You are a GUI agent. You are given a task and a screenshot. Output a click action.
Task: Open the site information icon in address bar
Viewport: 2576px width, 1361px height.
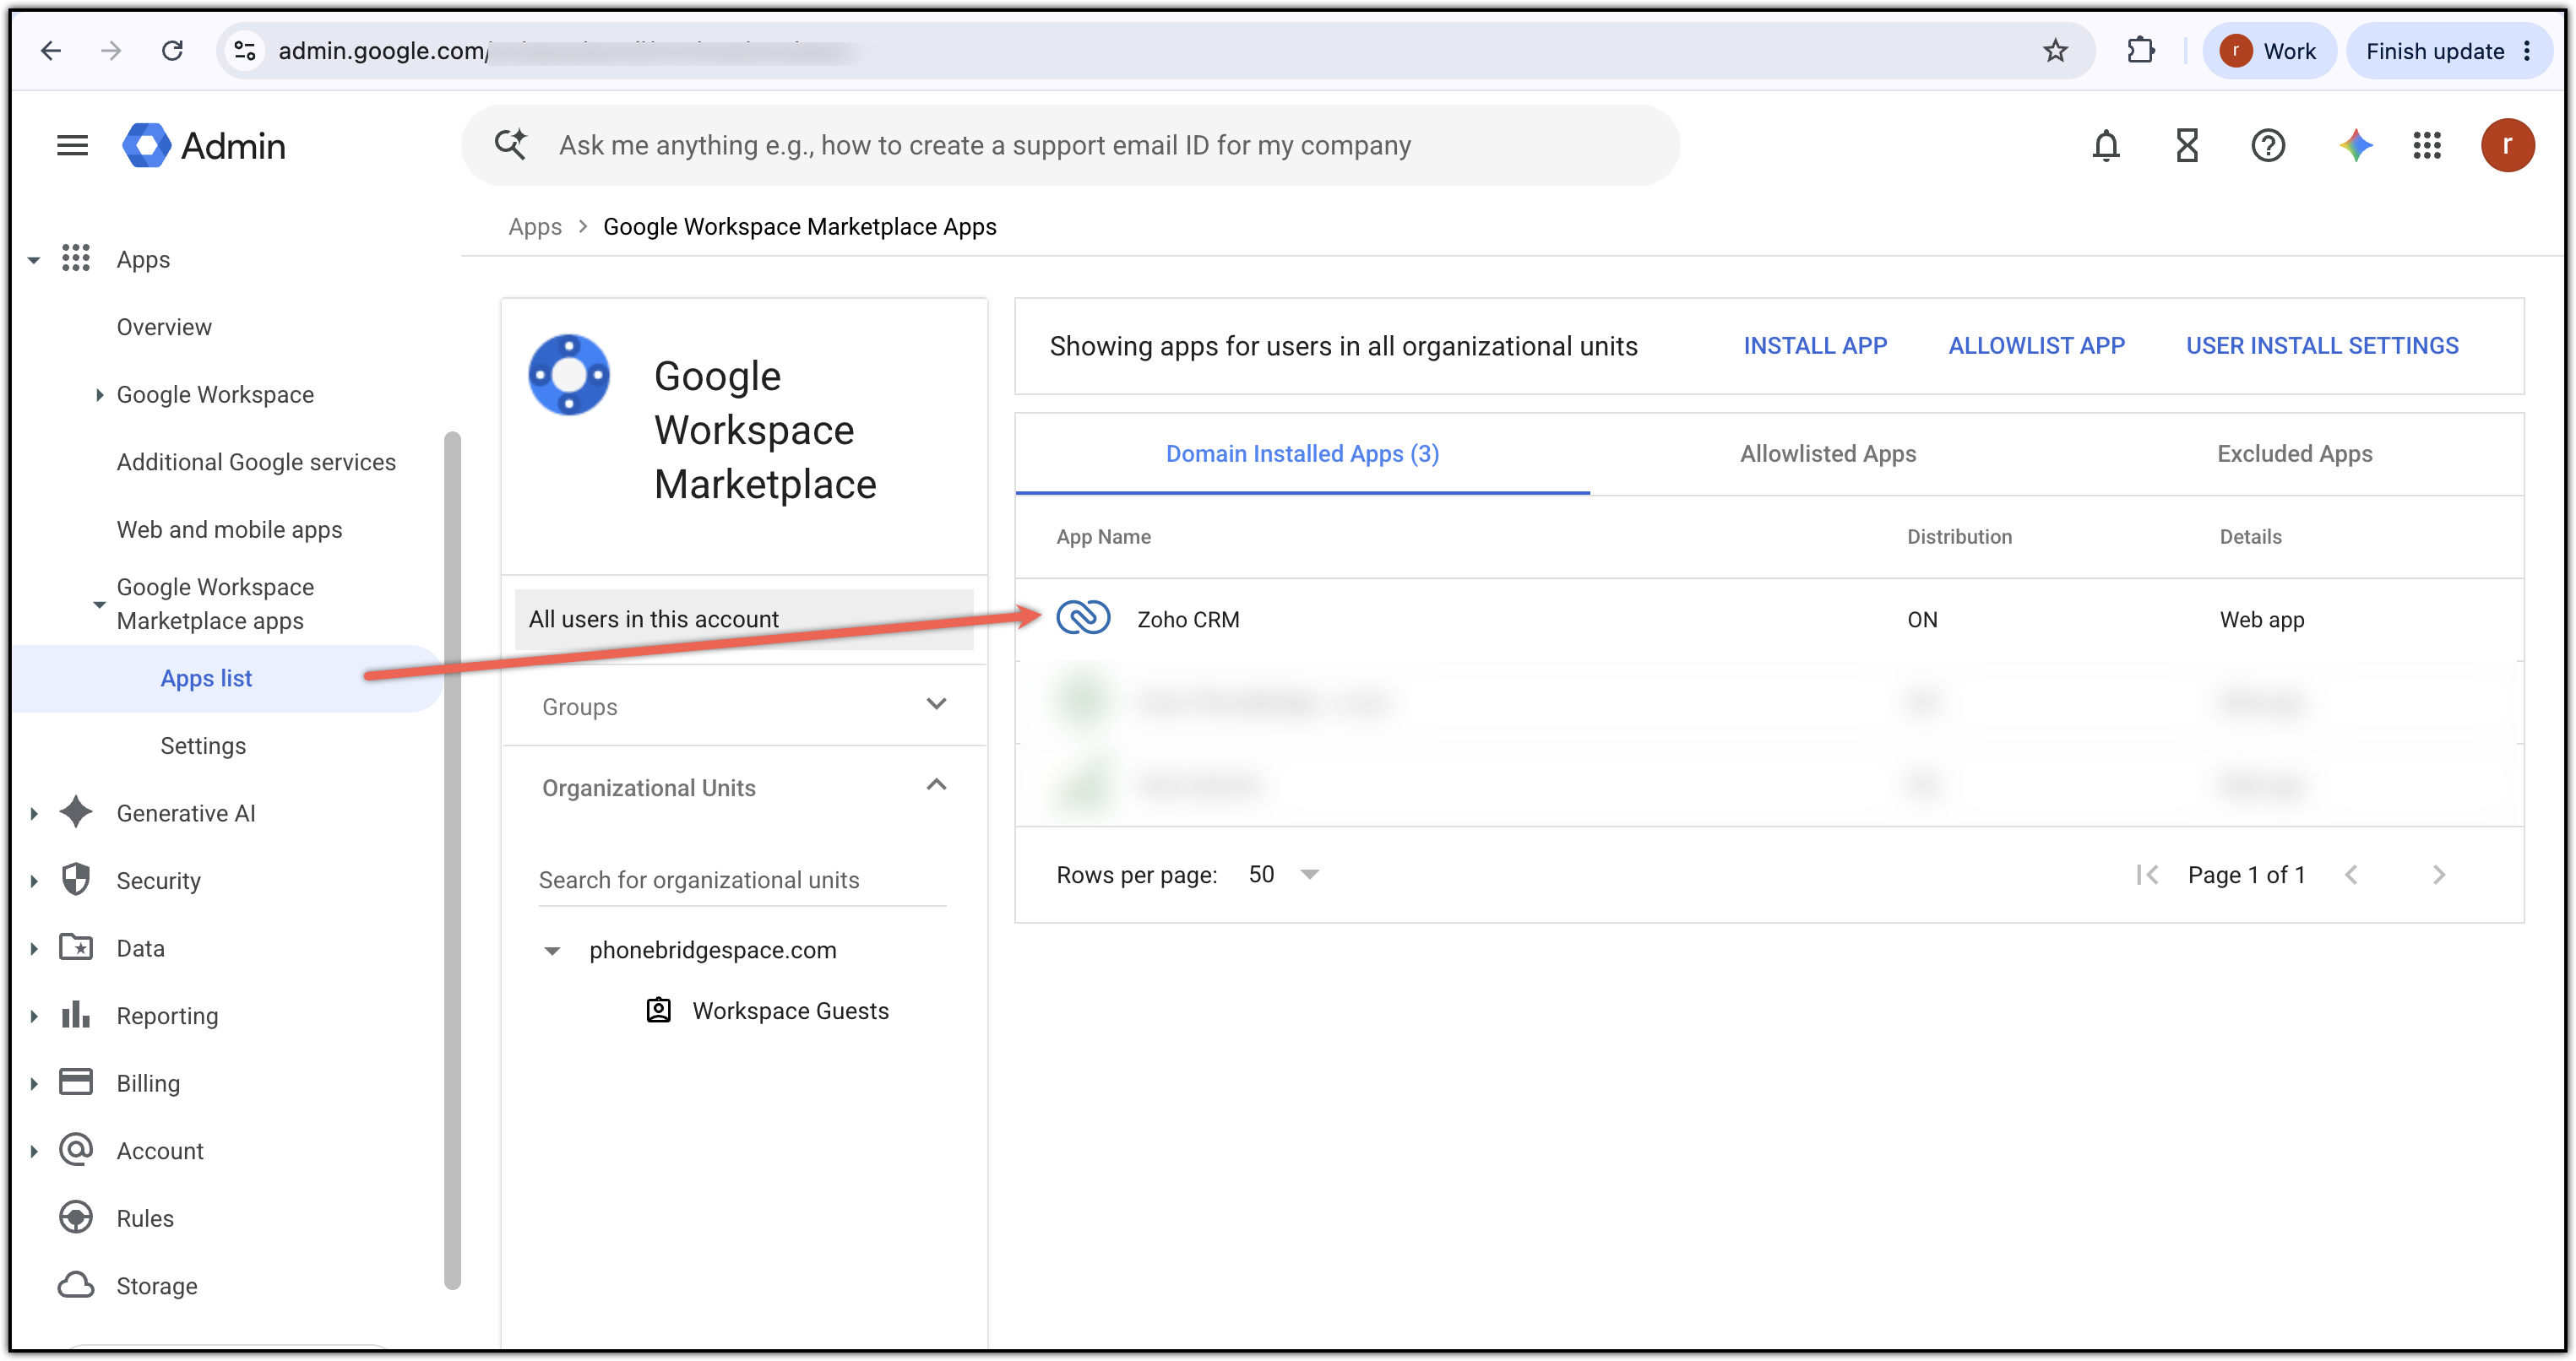click(x=245, y=51)
